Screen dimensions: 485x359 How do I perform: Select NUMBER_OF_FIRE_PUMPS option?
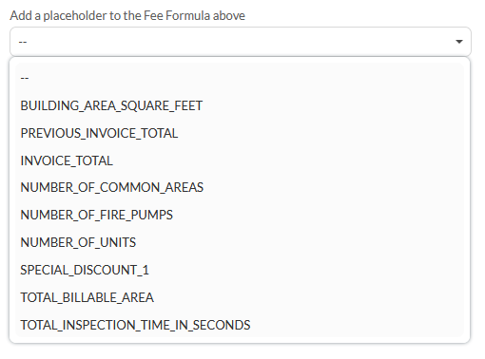click(x=96, y=215)
